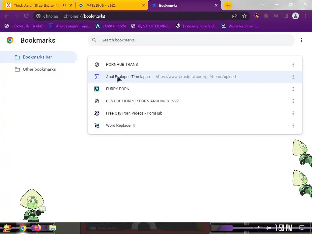The height and width of the screenshot is (234, 312).
Task: Open the avatar extension icon in the toolbar
Action: click(257, 16)
